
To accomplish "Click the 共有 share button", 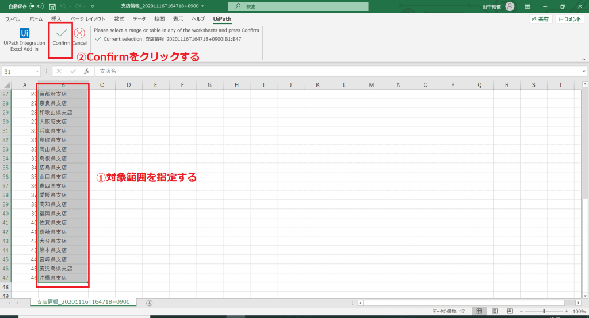I will tap(540, 19).
